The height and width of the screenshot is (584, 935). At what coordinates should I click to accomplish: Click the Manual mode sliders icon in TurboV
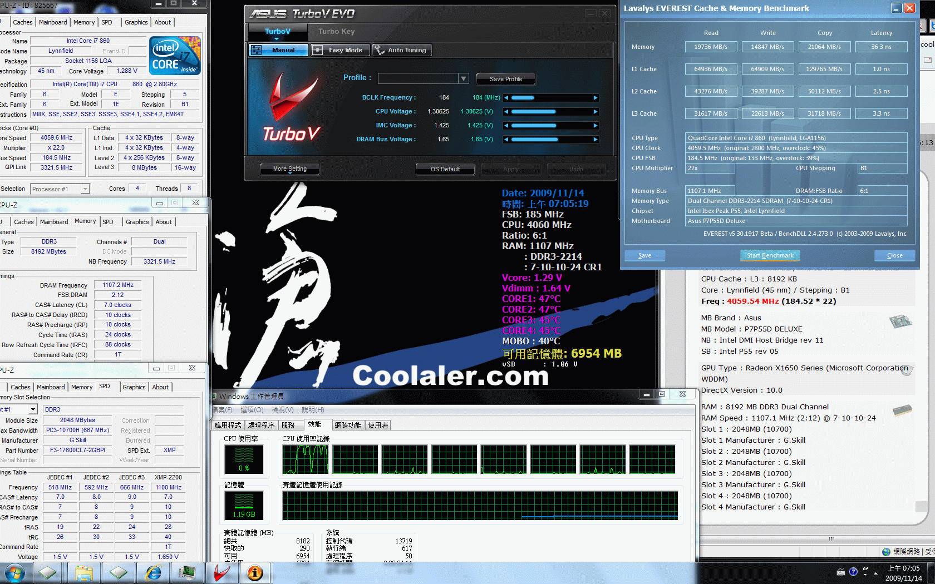[257, 50]
